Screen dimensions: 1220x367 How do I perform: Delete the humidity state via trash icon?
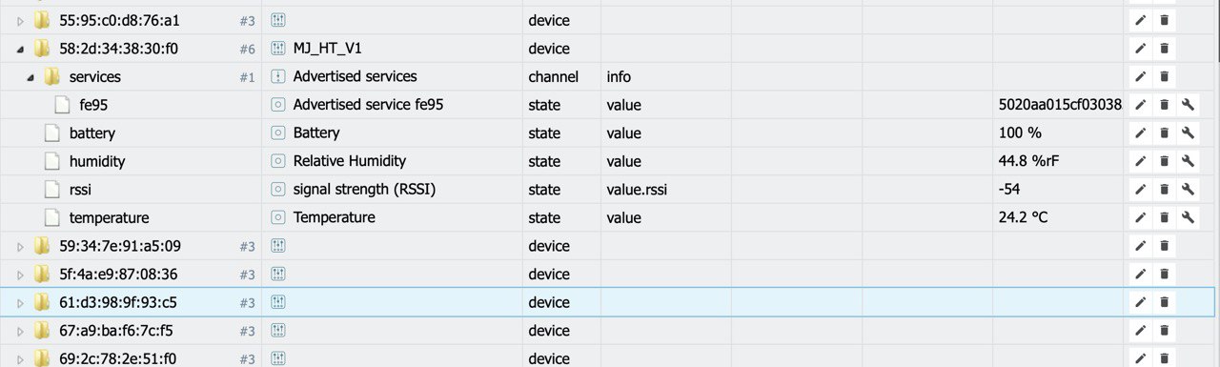coord(1164,161)
